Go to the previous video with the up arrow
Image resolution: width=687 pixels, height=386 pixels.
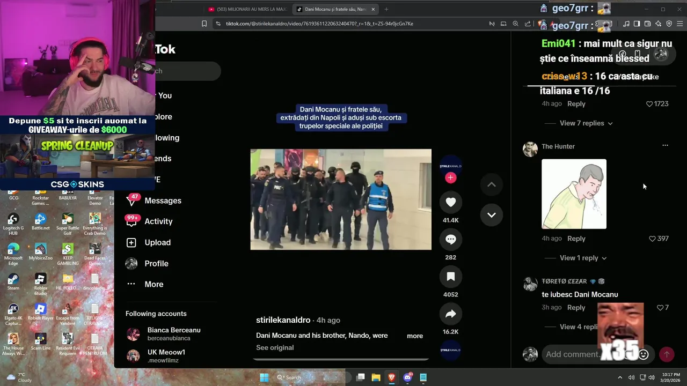point(491,184)
